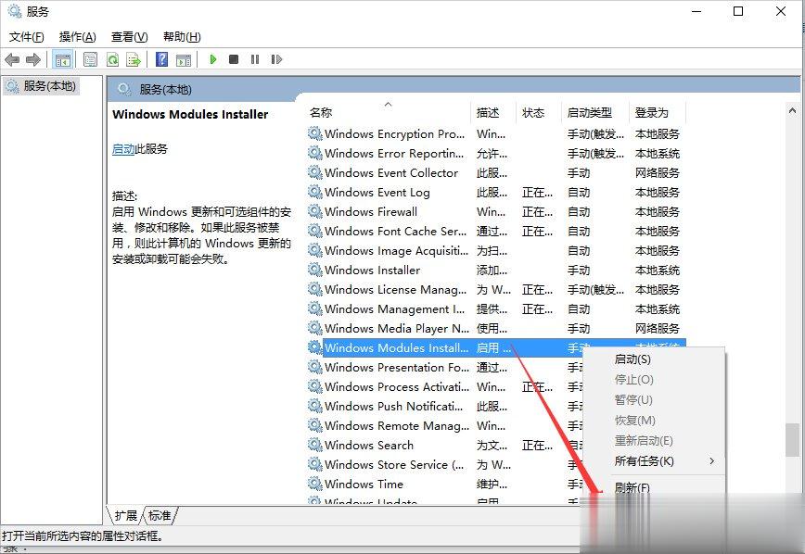Viewport: 805px width, 554px height.
Task: Click 手动(触发... in Windows Encryption Pro... row
Action: click(x=595, y=134)
